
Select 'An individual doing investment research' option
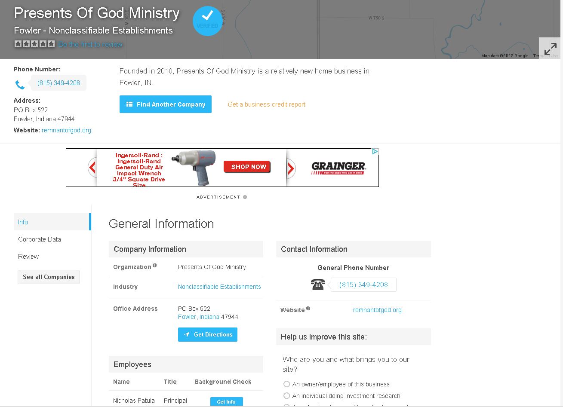287,396
